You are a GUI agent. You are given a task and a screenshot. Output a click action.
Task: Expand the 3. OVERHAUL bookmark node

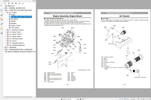[4, 47]
